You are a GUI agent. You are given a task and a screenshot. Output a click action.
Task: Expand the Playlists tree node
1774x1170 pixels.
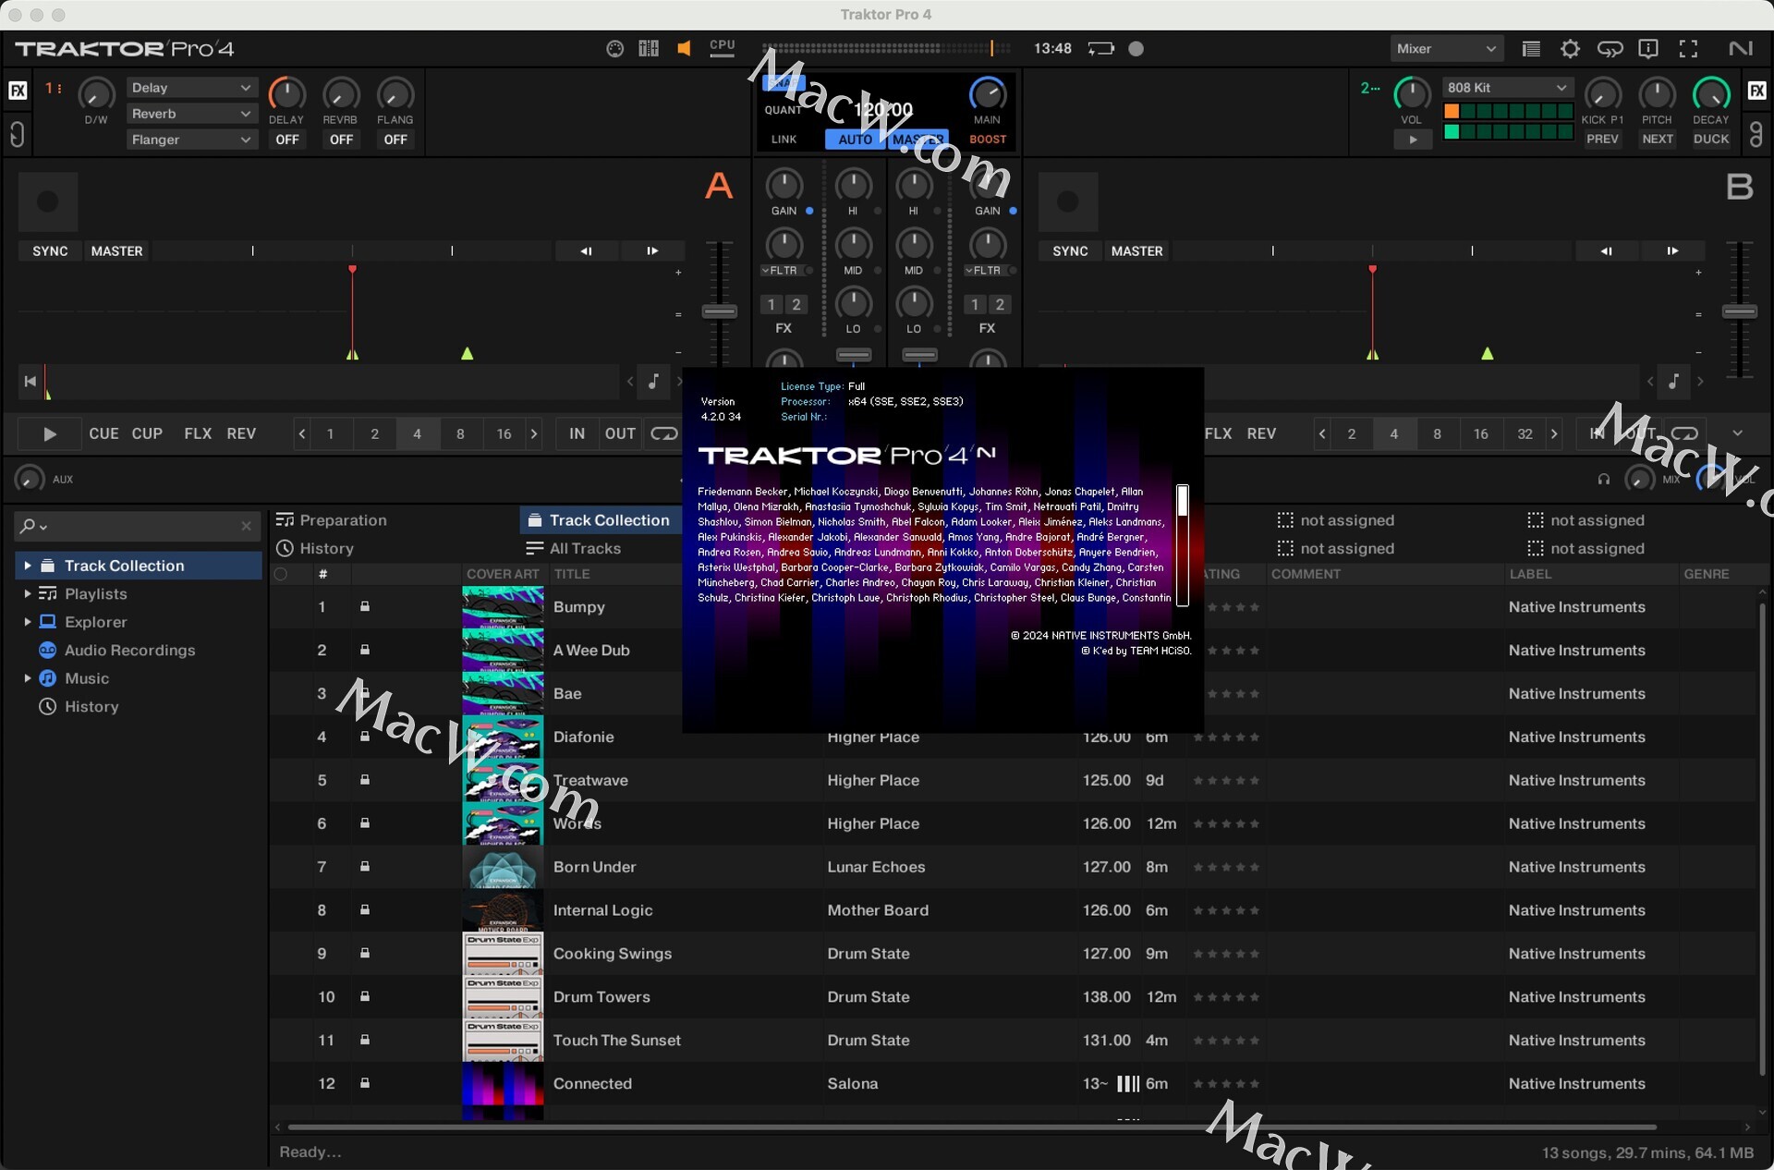(x=28, y=593)
